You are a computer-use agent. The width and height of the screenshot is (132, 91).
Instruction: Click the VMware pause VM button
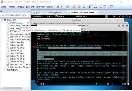(58, 7)
